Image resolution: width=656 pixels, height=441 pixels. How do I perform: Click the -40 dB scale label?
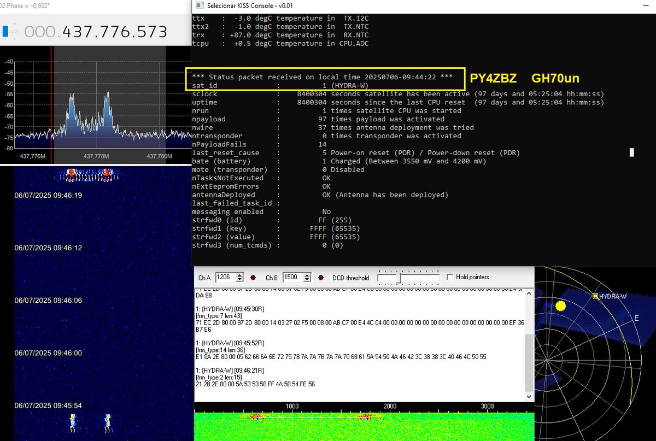pos(9,62)
